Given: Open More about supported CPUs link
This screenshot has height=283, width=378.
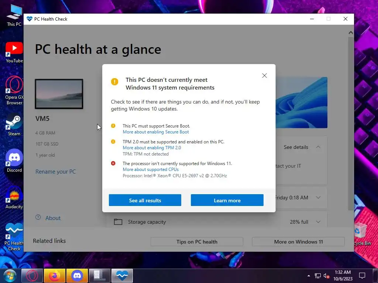Looking at the screenshot, I should coord(151,170).
